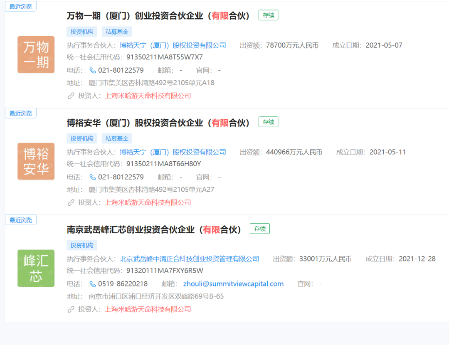This screenshot has width=449, height=345.
Task: Click 私募基金 tag in 博裕安华 card
Action: tap(117, 138)
